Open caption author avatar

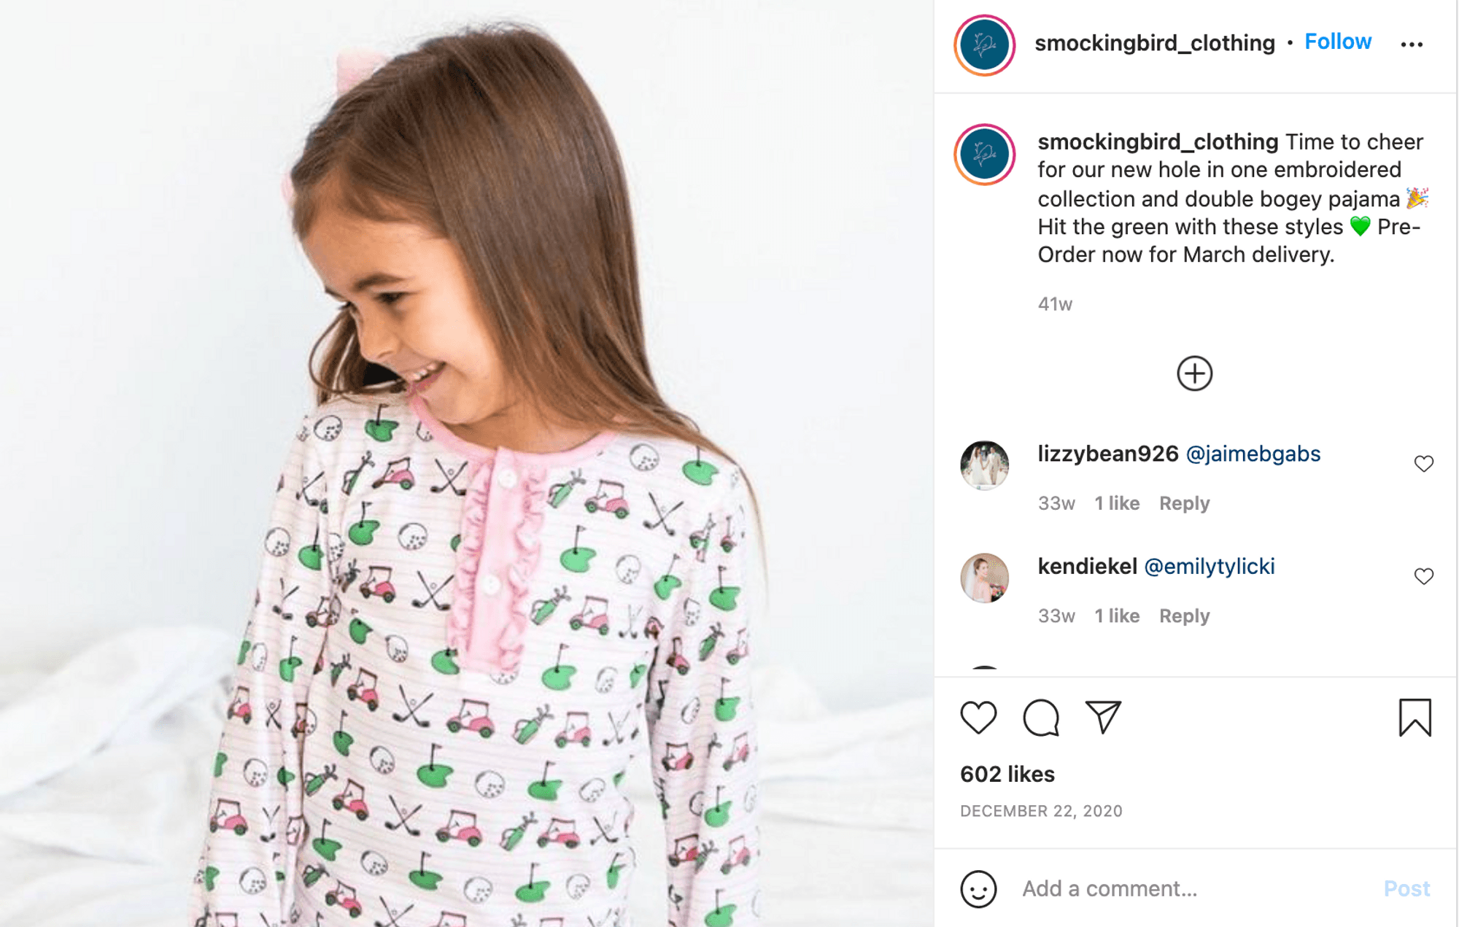click(985, 155)
